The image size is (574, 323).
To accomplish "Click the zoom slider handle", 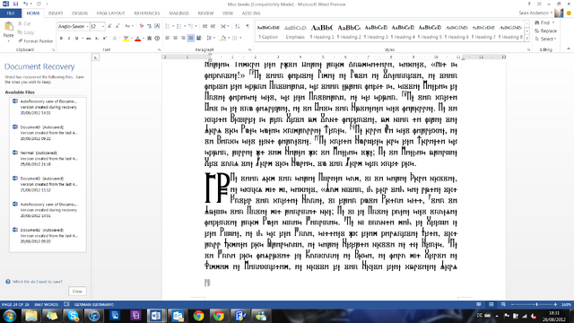I will [x=536, y=304].
